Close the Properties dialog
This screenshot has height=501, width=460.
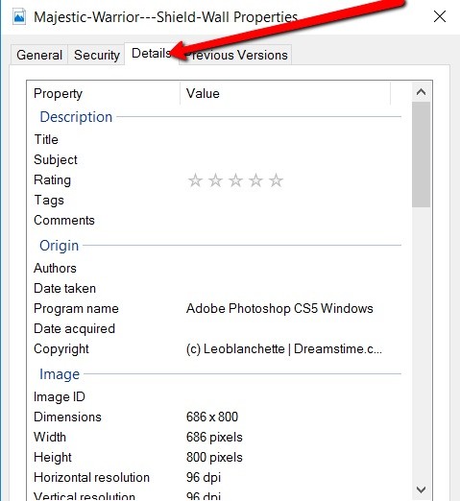pyautogui.click(x=440, y=16)
